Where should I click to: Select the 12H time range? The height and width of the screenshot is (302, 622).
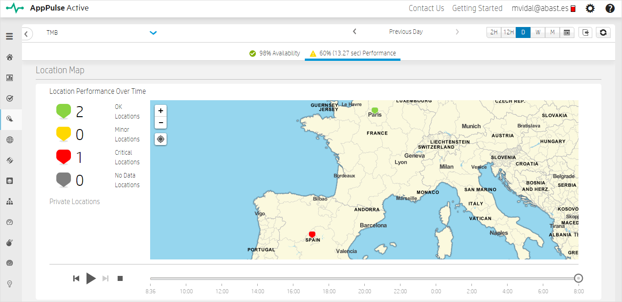coord(508,32)
